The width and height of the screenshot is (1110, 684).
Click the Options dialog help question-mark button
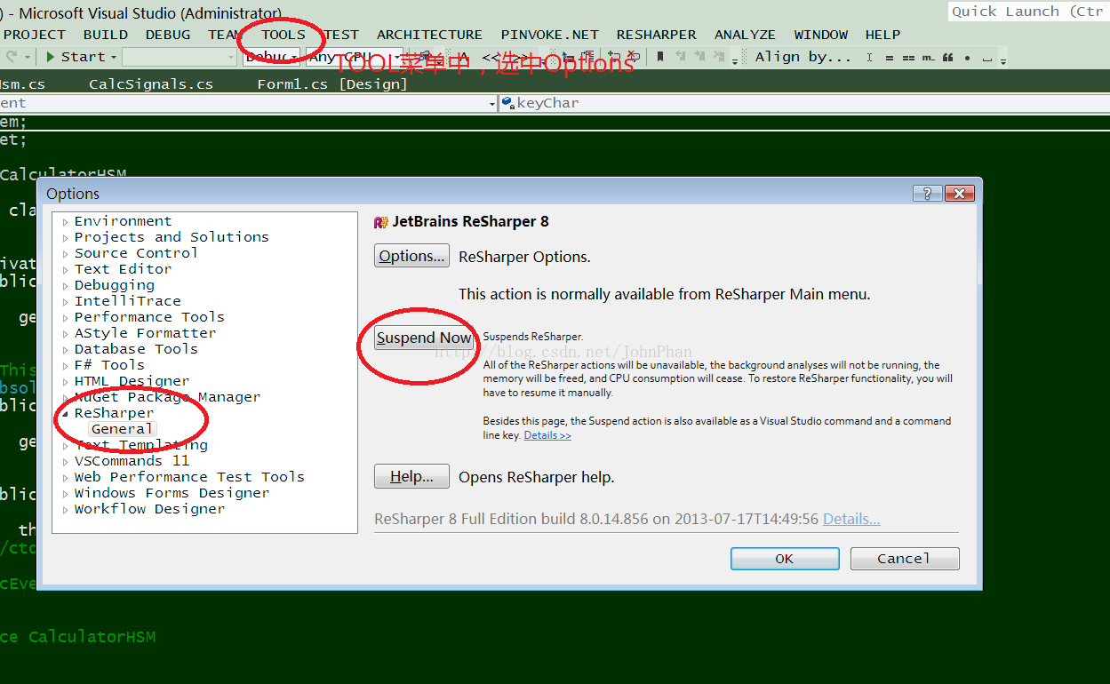(x=928, y=194)
